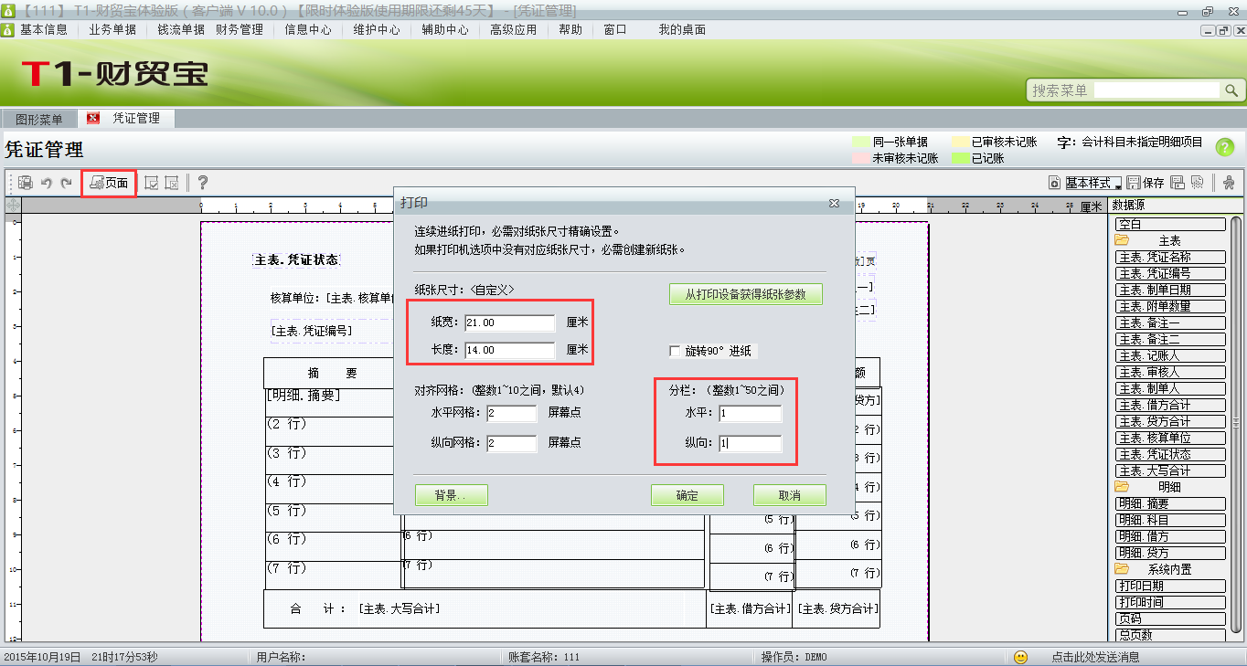Click the grayed delete style icon
Screen dimensions: 1247x666
pos(1197,183)
